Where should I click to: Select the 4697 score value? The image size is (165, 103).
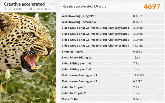pyautogui.click(x=152, y=6)
